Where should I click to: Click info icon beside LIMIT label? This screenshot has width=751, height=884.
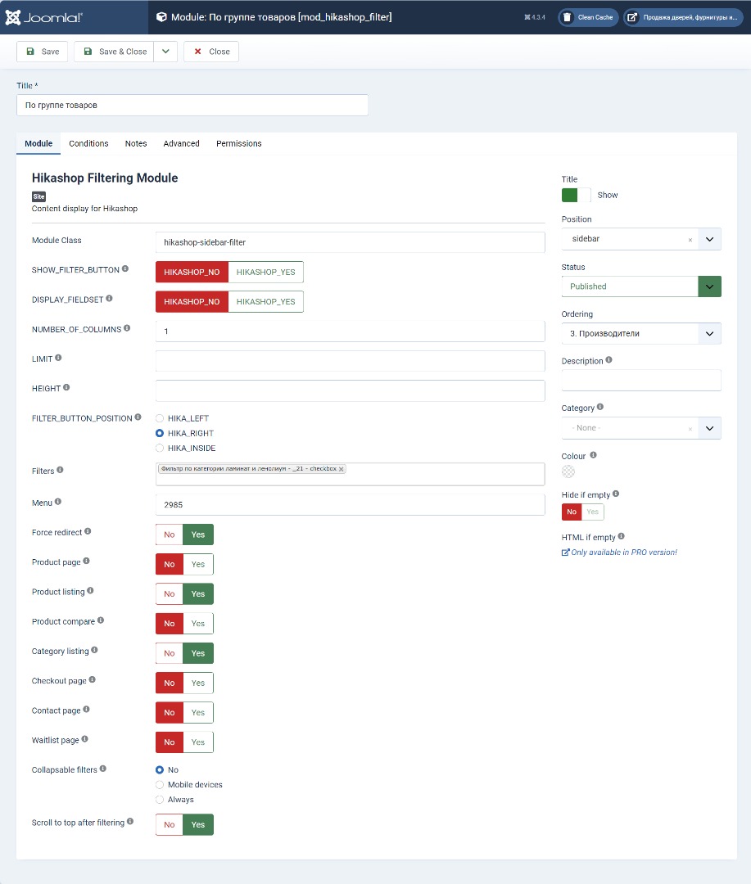point(58,358)
